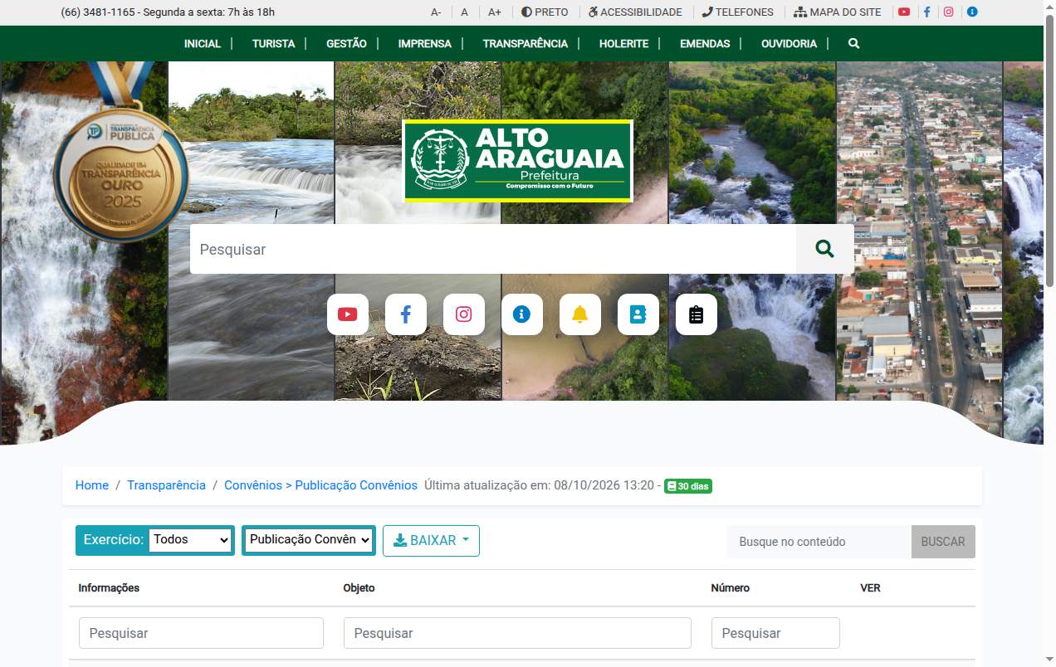Click the Número column header
This screenshot has width=1056, height=667.
[x=731, y=588]
